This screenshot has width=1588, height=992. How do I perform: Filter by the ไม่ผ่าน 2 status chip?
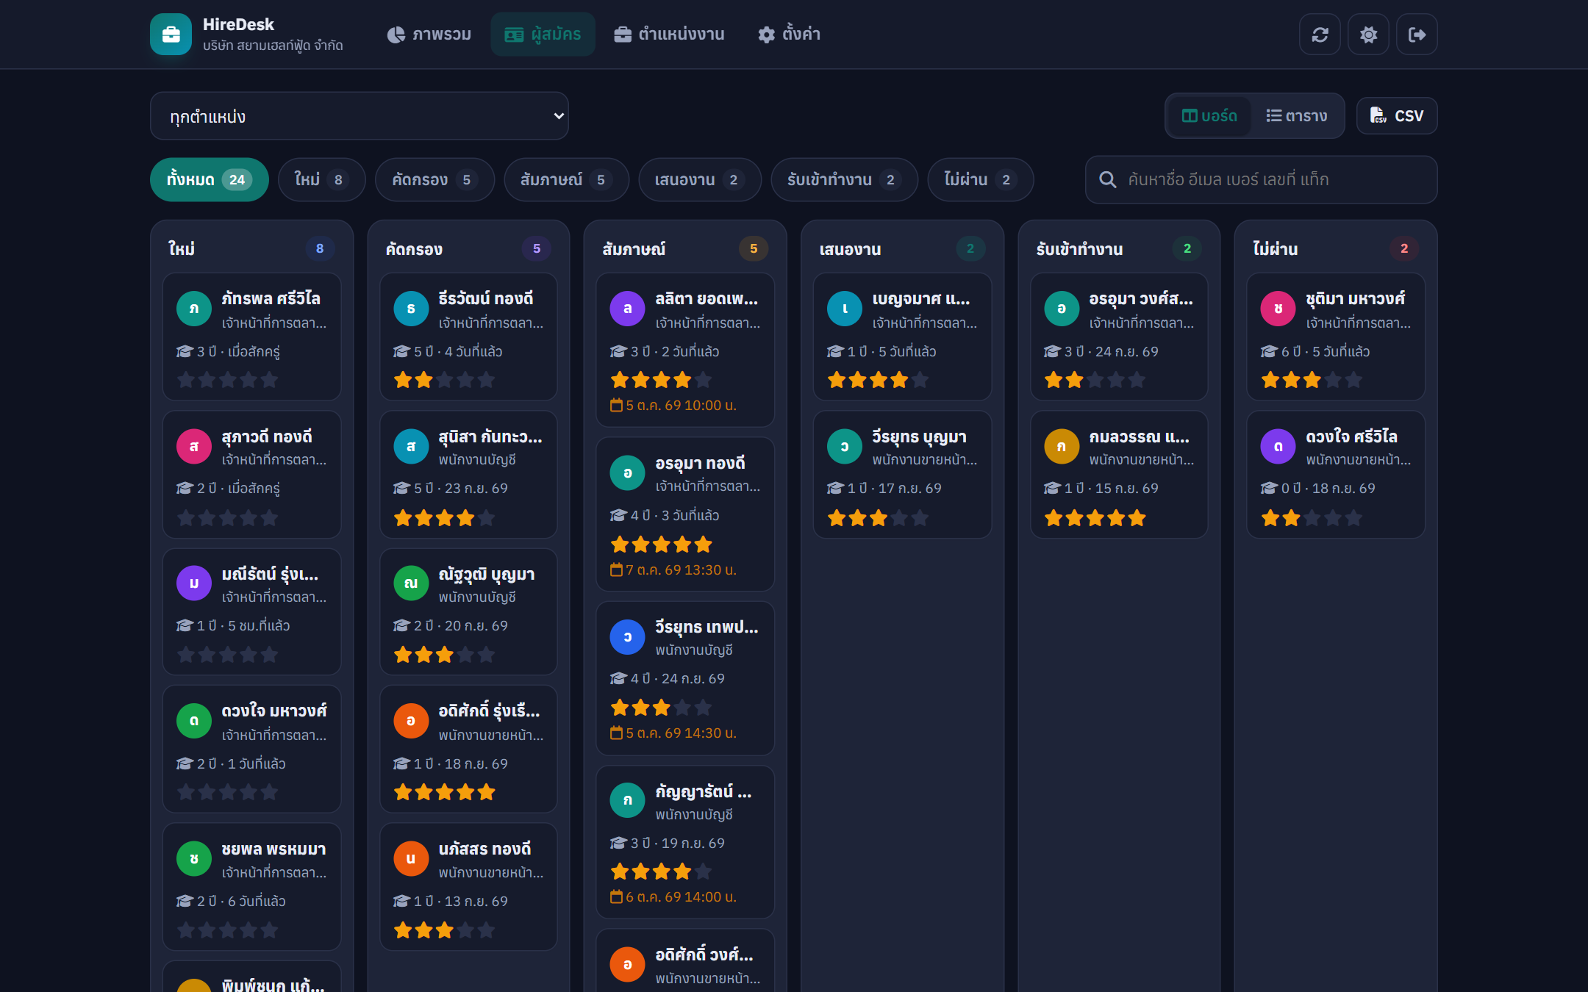tap(980, 179)
